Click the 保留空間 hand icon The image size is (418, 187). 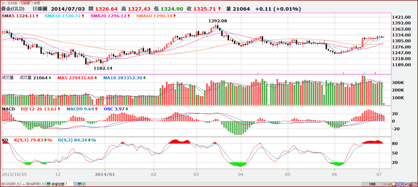click(49, 184)
